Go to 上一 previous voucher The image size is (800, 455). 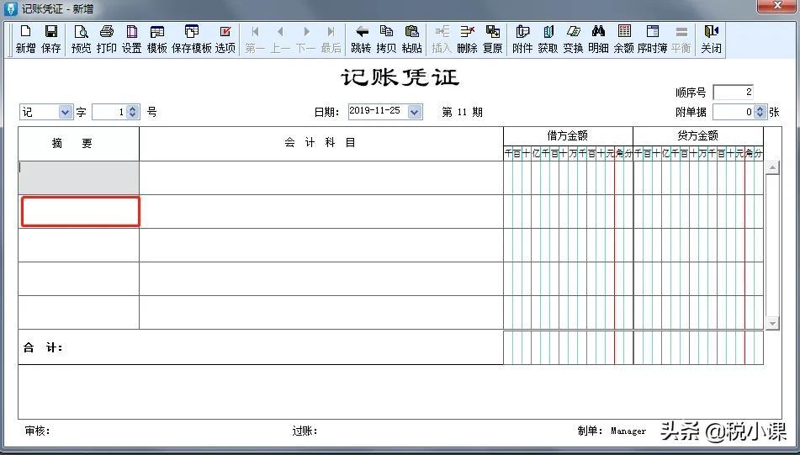coord(280,39)
